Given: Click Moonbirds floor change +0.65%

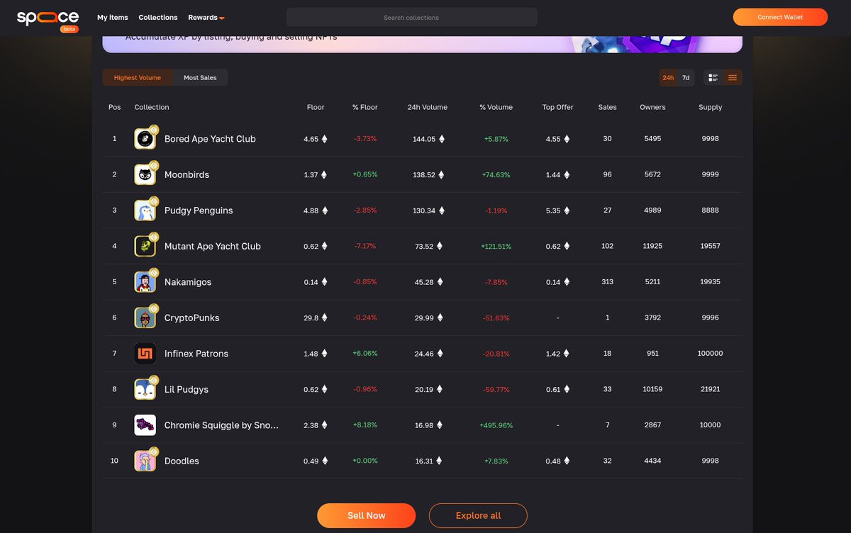Looking at the screenshot, I should 365,174.
